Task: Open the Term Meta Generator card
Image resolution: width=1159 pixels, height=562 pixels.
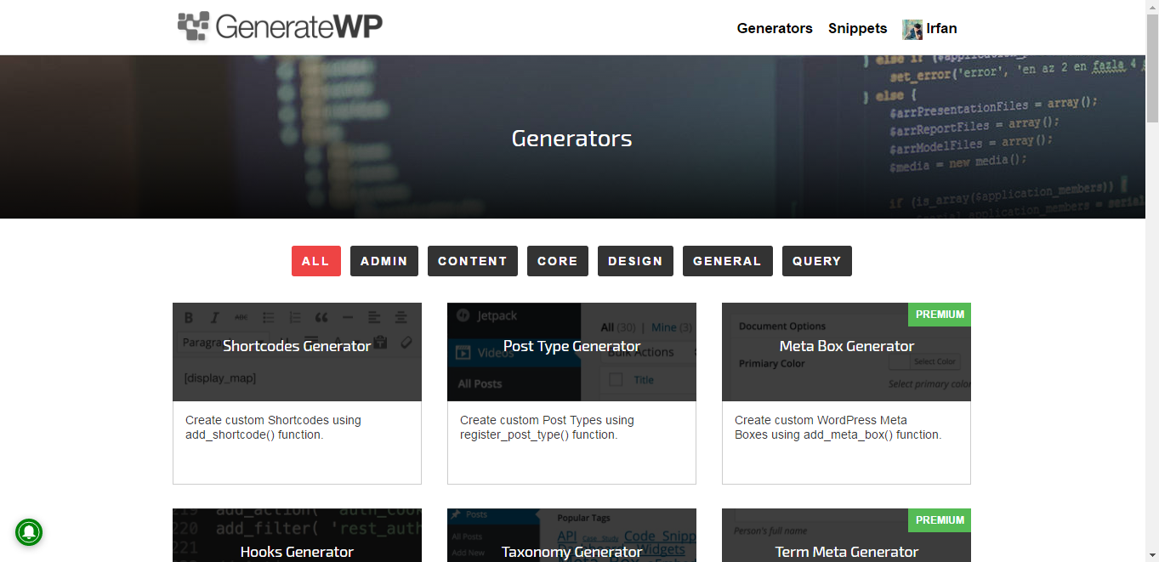Action: pos(846,536)
